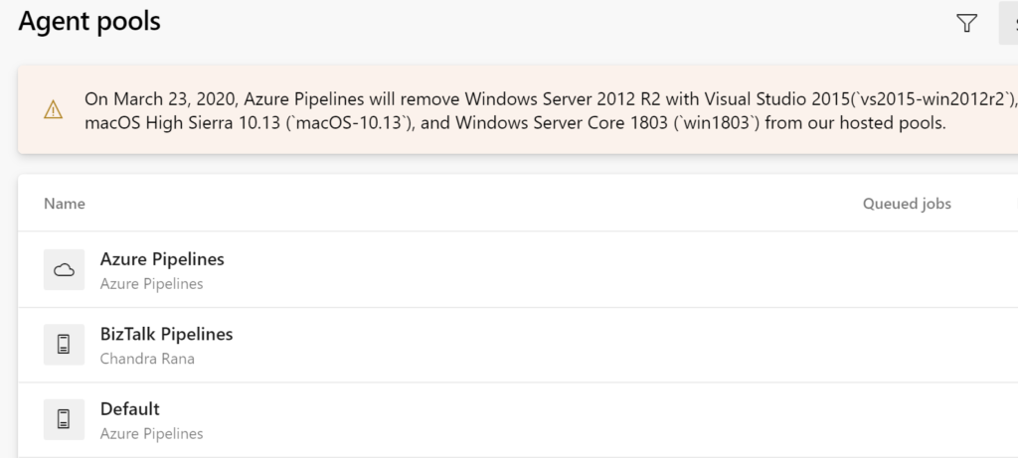This screenshot has width=1018, height=458.
Task: Open the bold Azure Pipelines pool title
Action: 162,259
